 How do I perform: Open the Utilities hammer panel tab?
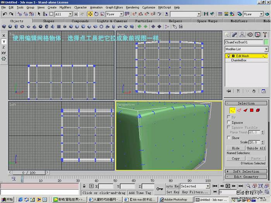click(265, 35)
